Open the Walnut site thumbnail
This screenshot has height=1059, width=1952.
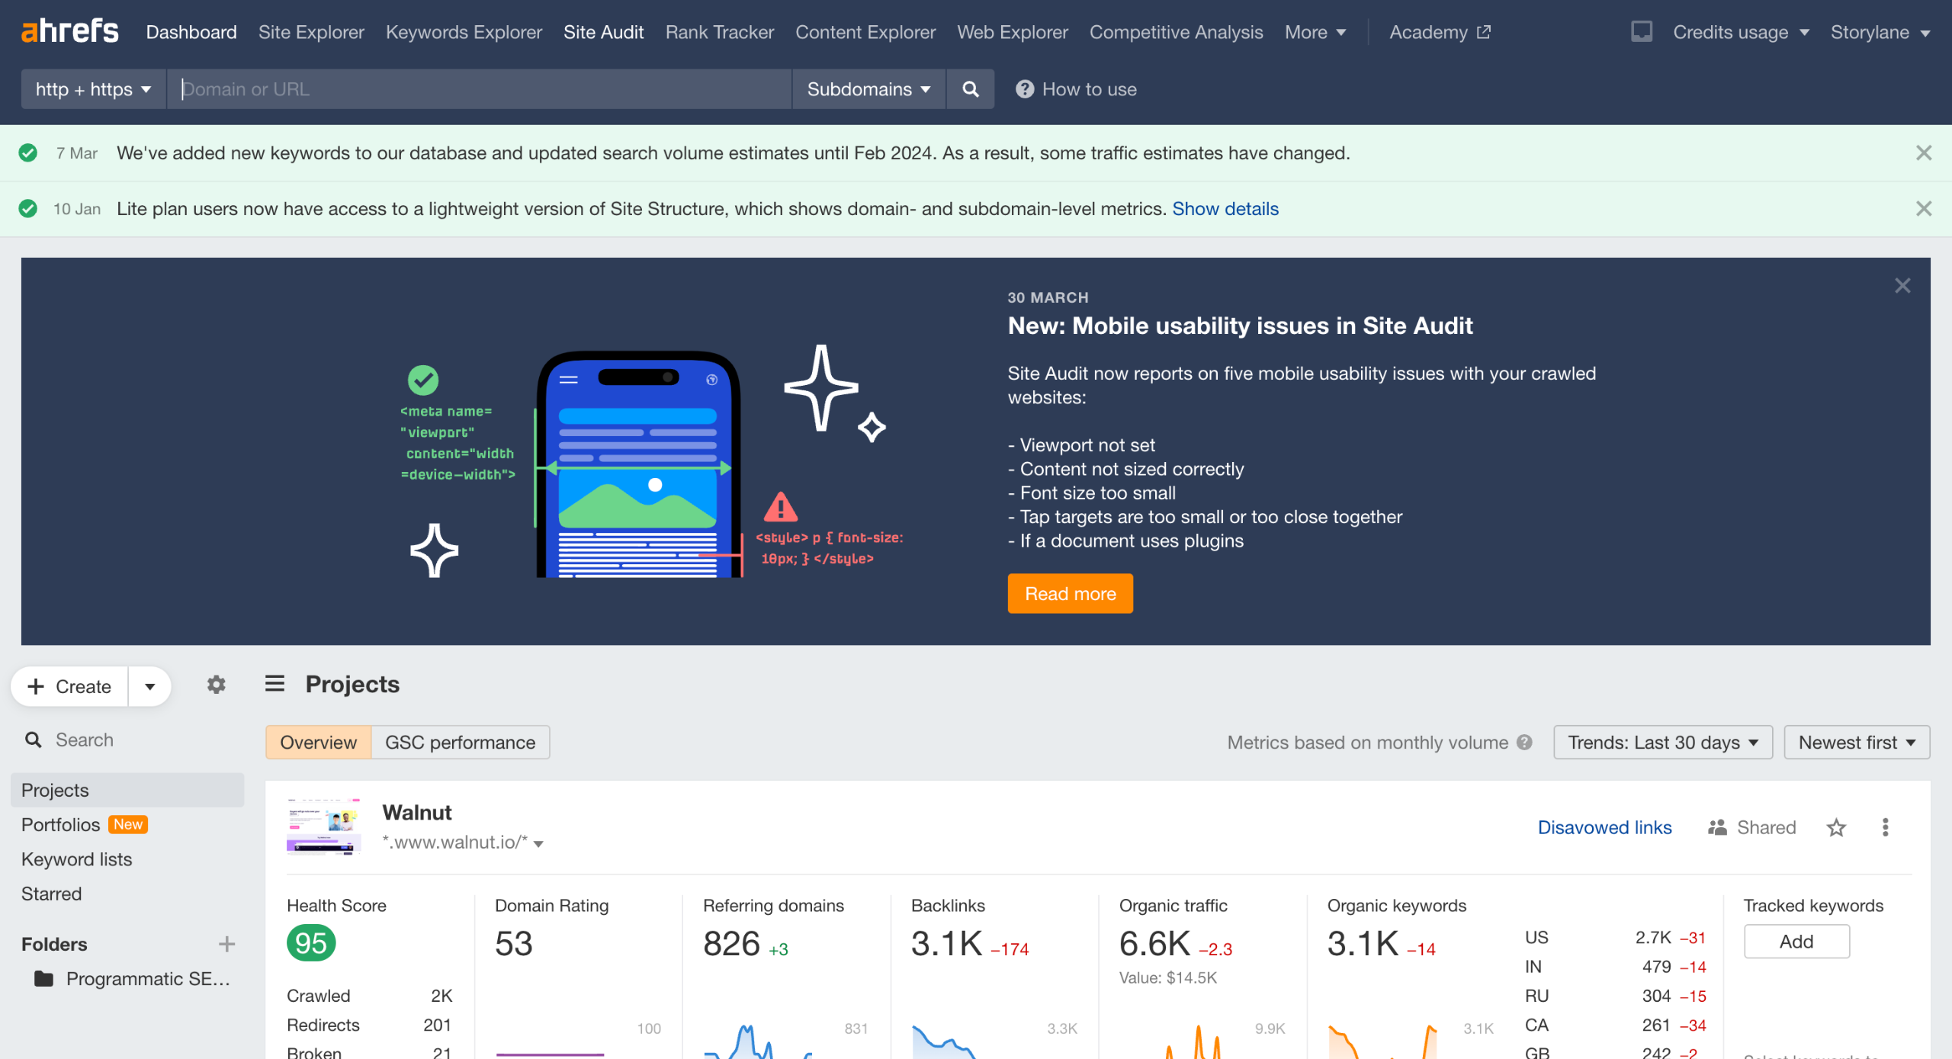pos(323,826)
